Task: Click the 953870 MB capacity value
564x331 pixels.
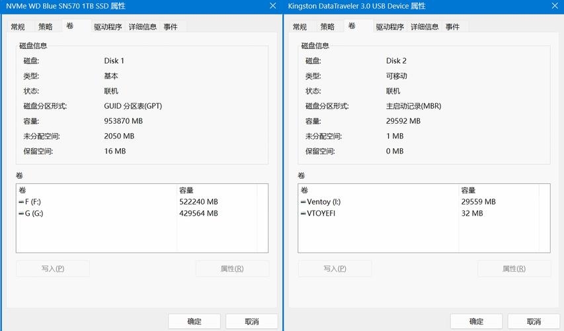Action: pyautogui.click(x=124, y=121)
